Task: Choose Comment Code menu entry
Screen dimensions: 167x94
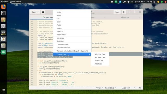Action: pyautogui.click(x=72, y=45)
